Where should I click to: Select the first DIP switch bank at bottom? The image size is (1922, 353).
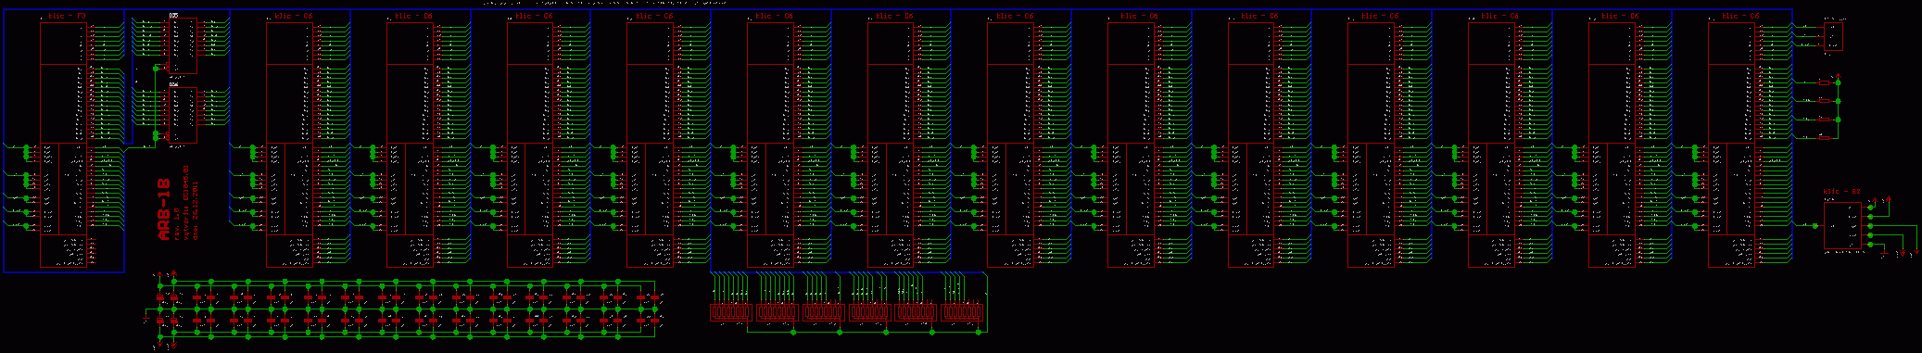click(730, 312)
